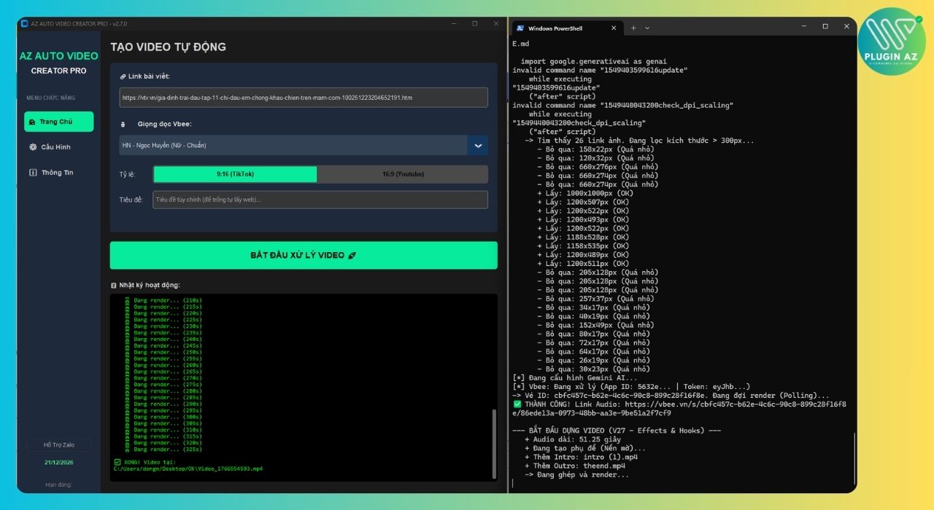Click the Cấu Hình gear icon

(x=33, y=147)
